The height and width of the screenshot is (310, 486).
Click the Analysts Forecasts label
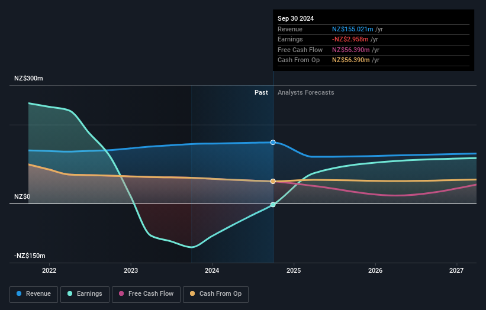(x=306, y=92)
